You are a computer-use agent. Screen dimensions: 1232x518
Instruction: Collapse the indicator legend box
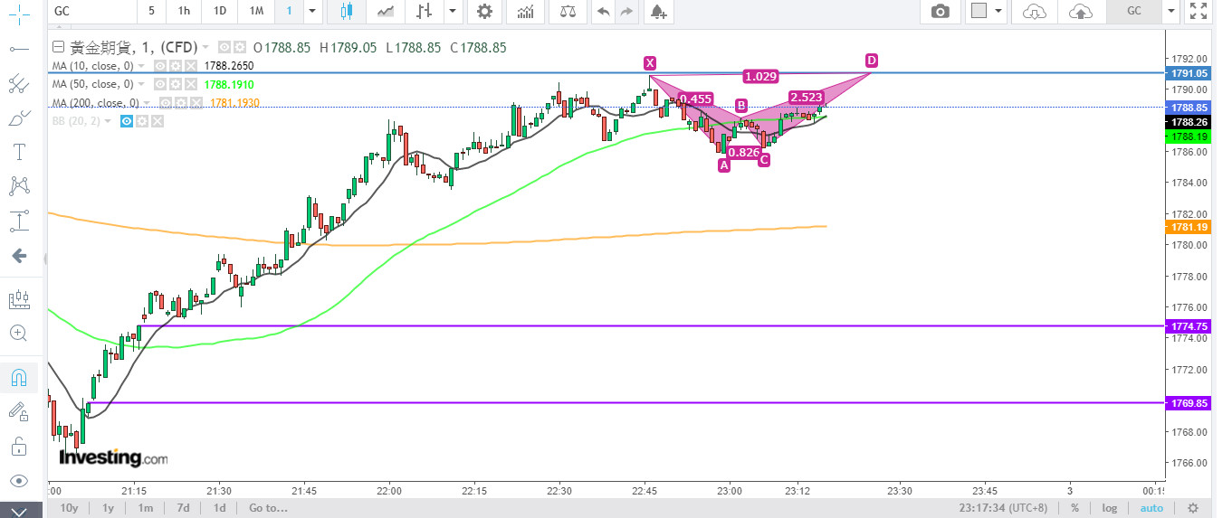[x=59, y=48]
